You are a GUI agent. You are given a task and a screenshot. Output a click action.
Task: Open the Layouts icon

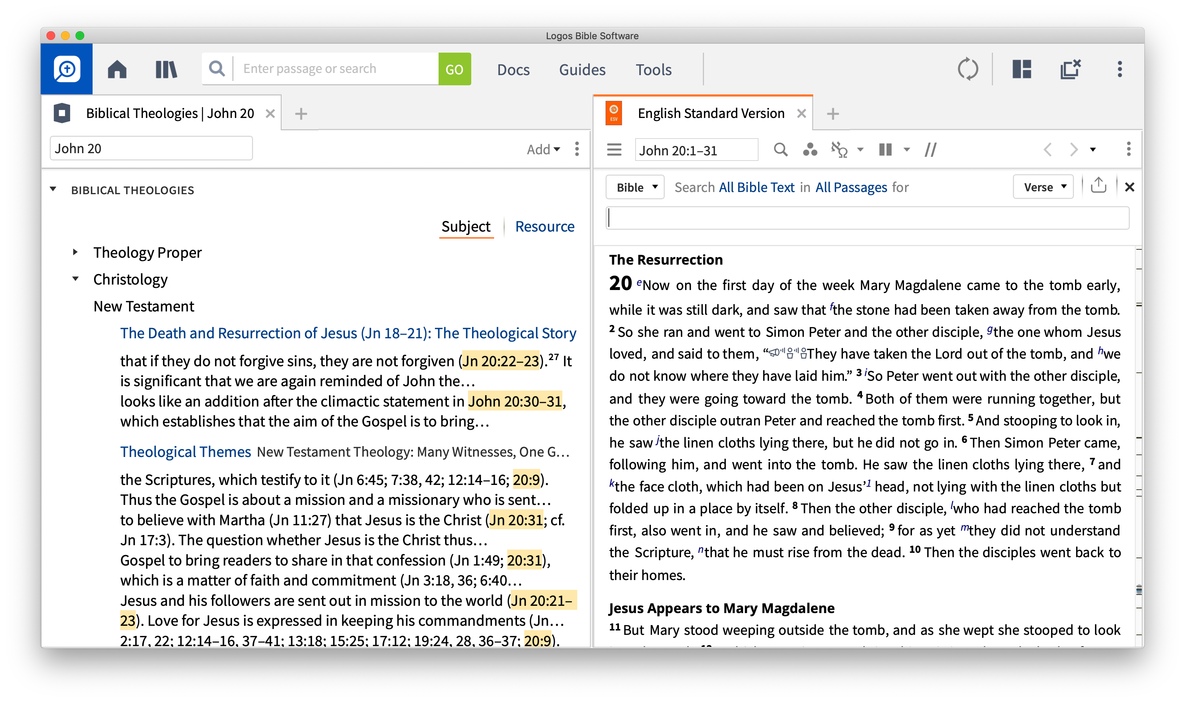pos(1021,69)
